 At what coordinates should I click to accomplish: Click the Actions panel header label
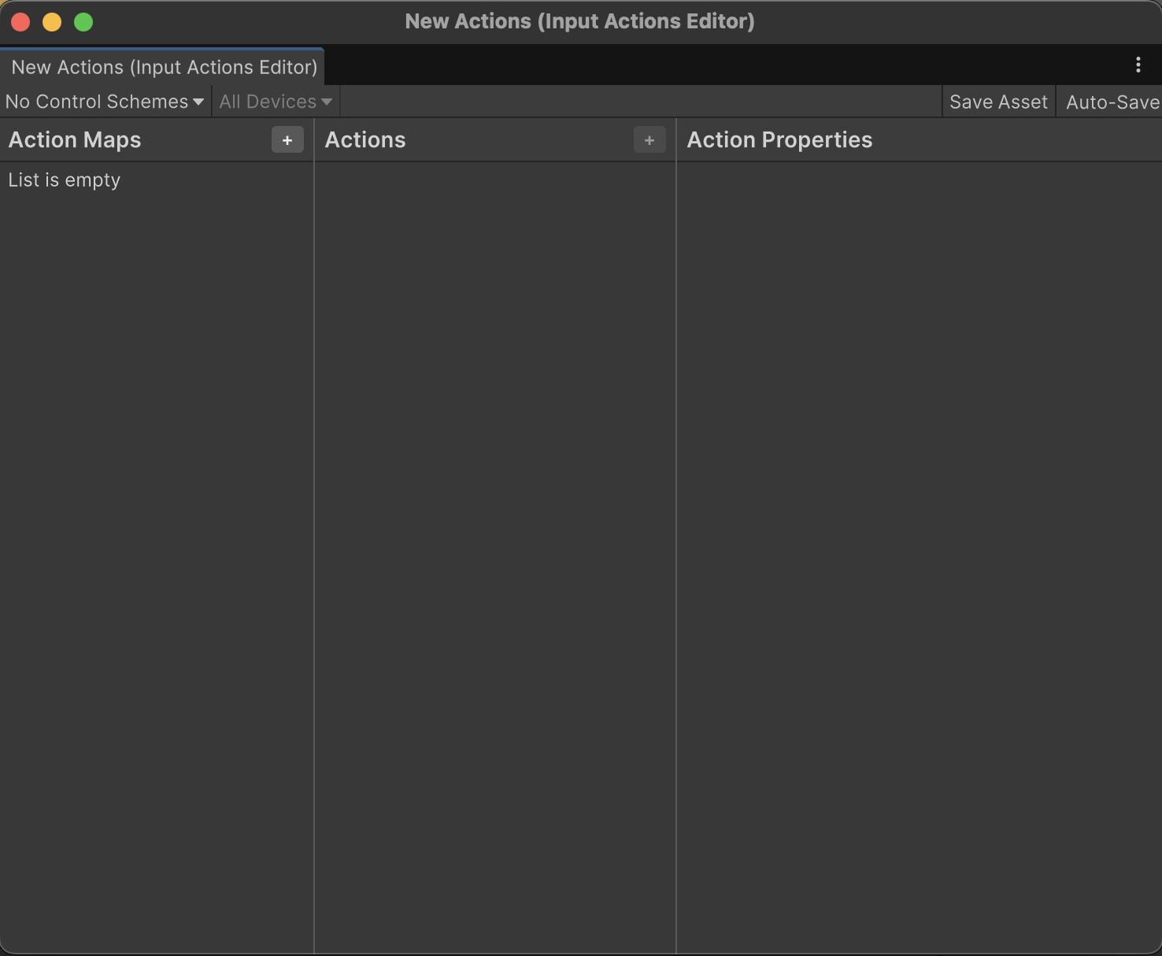(x=365, y=140)
